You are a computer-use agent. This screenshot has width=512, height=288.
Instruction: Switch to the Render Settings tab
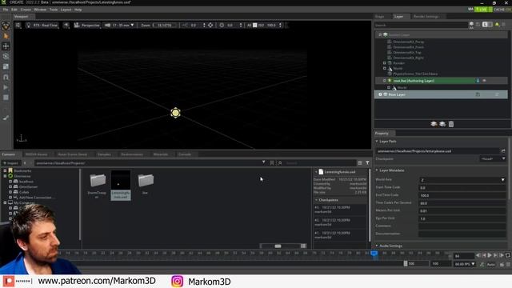[426, 16]
